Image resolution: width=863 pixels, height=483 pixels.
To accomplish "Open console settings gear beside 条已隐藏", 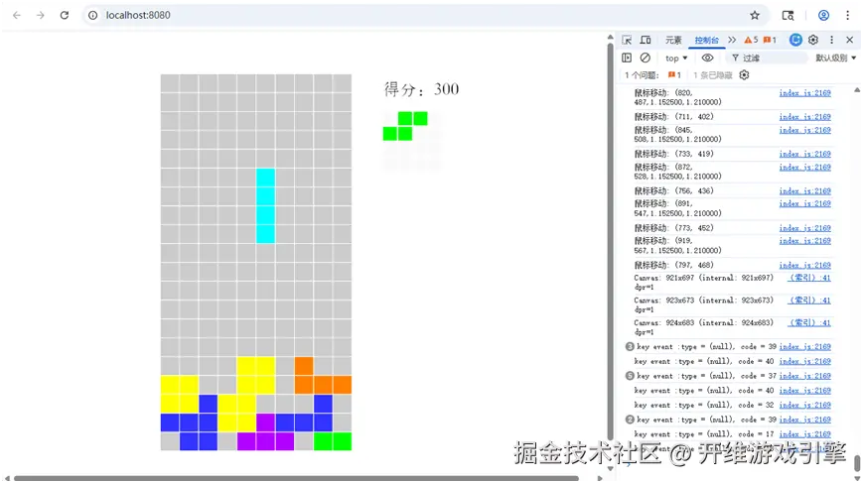I will [x=744, y=74].
